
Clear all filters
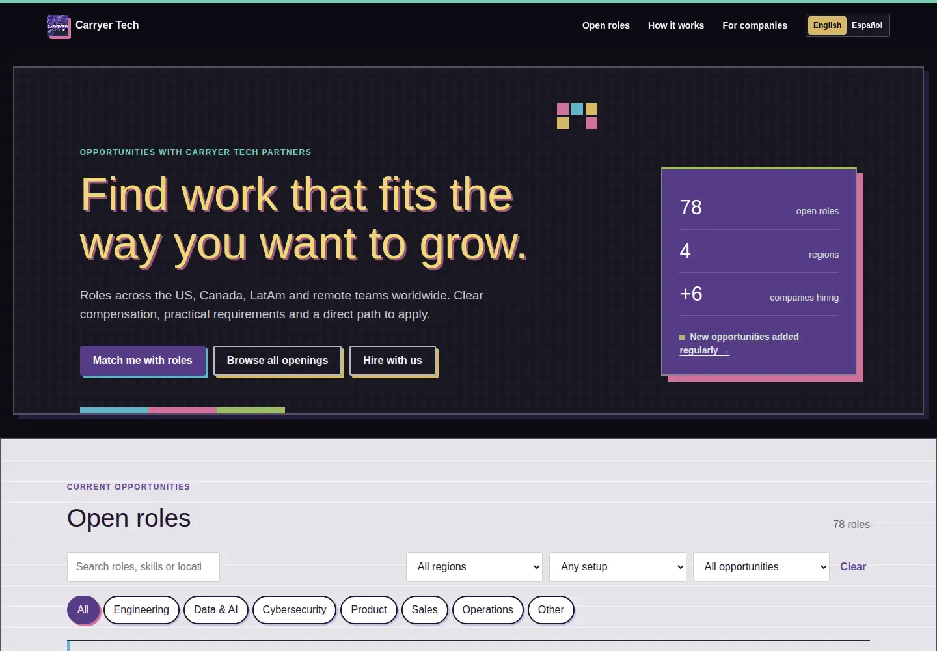853,567
